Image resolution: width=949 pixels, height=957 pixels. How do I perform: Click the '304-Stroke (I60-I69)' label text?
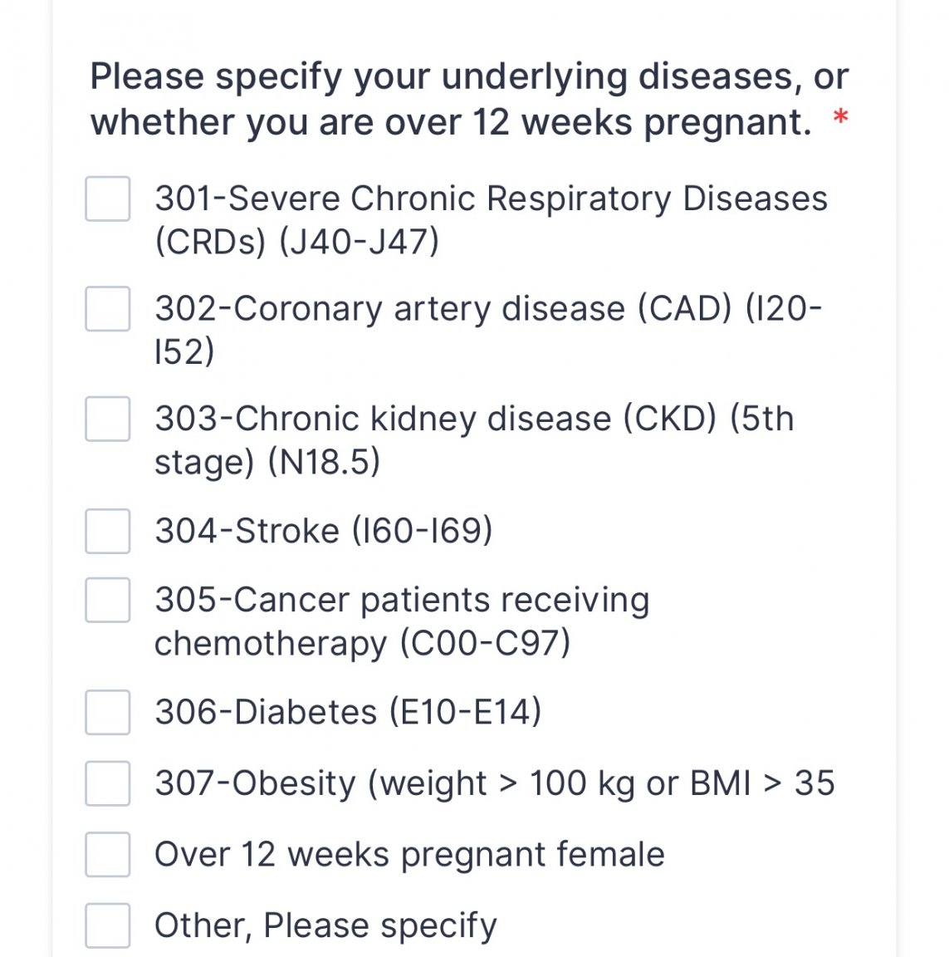[x=323, y=530]
